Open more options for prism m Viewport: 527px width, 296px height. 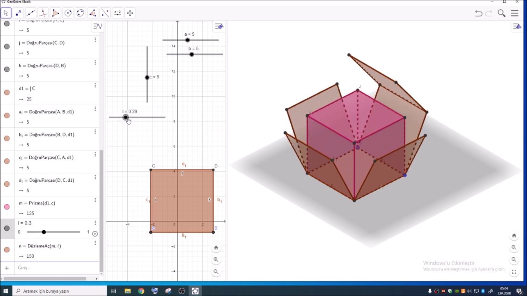point(95,200)
